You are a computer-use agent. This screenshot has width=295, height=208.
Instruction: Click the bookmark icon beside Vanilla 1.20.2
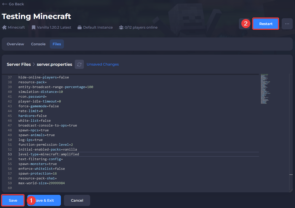(x=34, y=27)
